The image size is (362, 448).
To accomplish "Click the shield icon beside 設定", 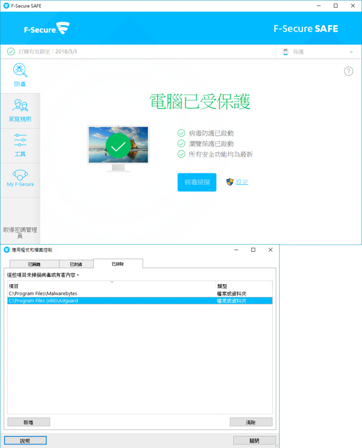I will click(x=230, y=182).
